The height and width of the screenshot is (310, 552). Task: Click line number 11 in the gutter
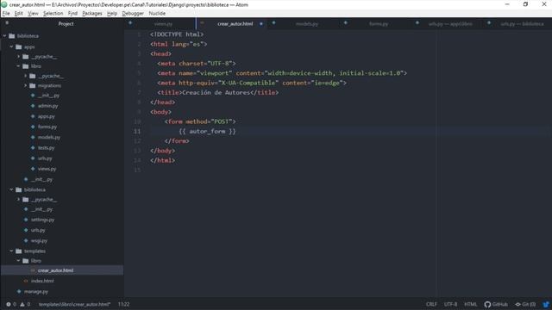point(137,131)
